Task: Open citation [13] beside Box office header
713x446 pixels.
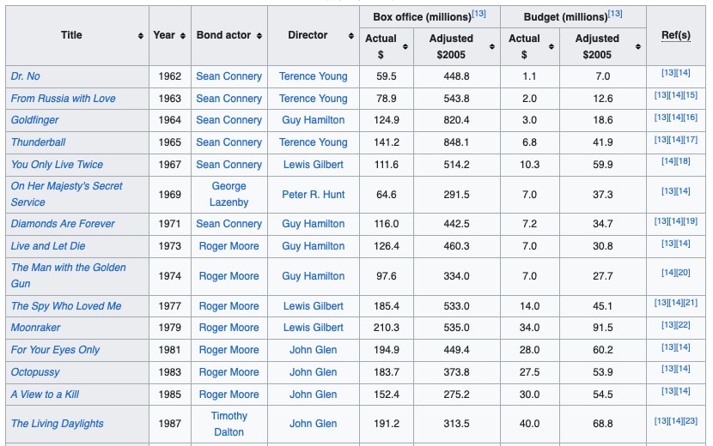Action: coord(478,14)
